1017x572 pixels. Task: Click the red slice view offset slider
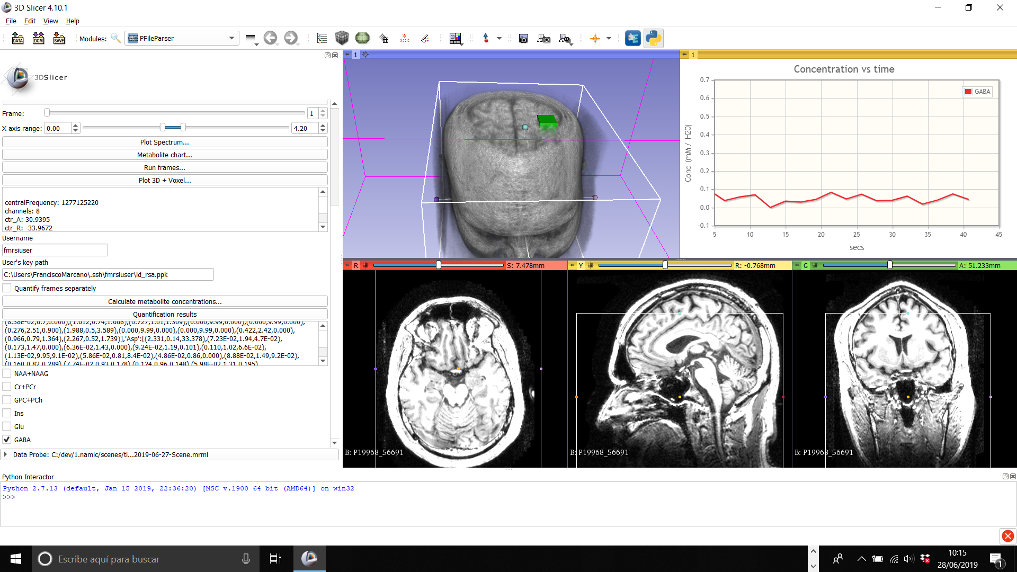coord(439,265)
